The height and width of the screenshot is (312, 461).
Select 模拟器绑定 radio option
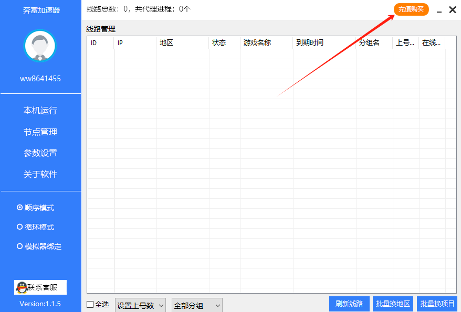pos(39,246)
